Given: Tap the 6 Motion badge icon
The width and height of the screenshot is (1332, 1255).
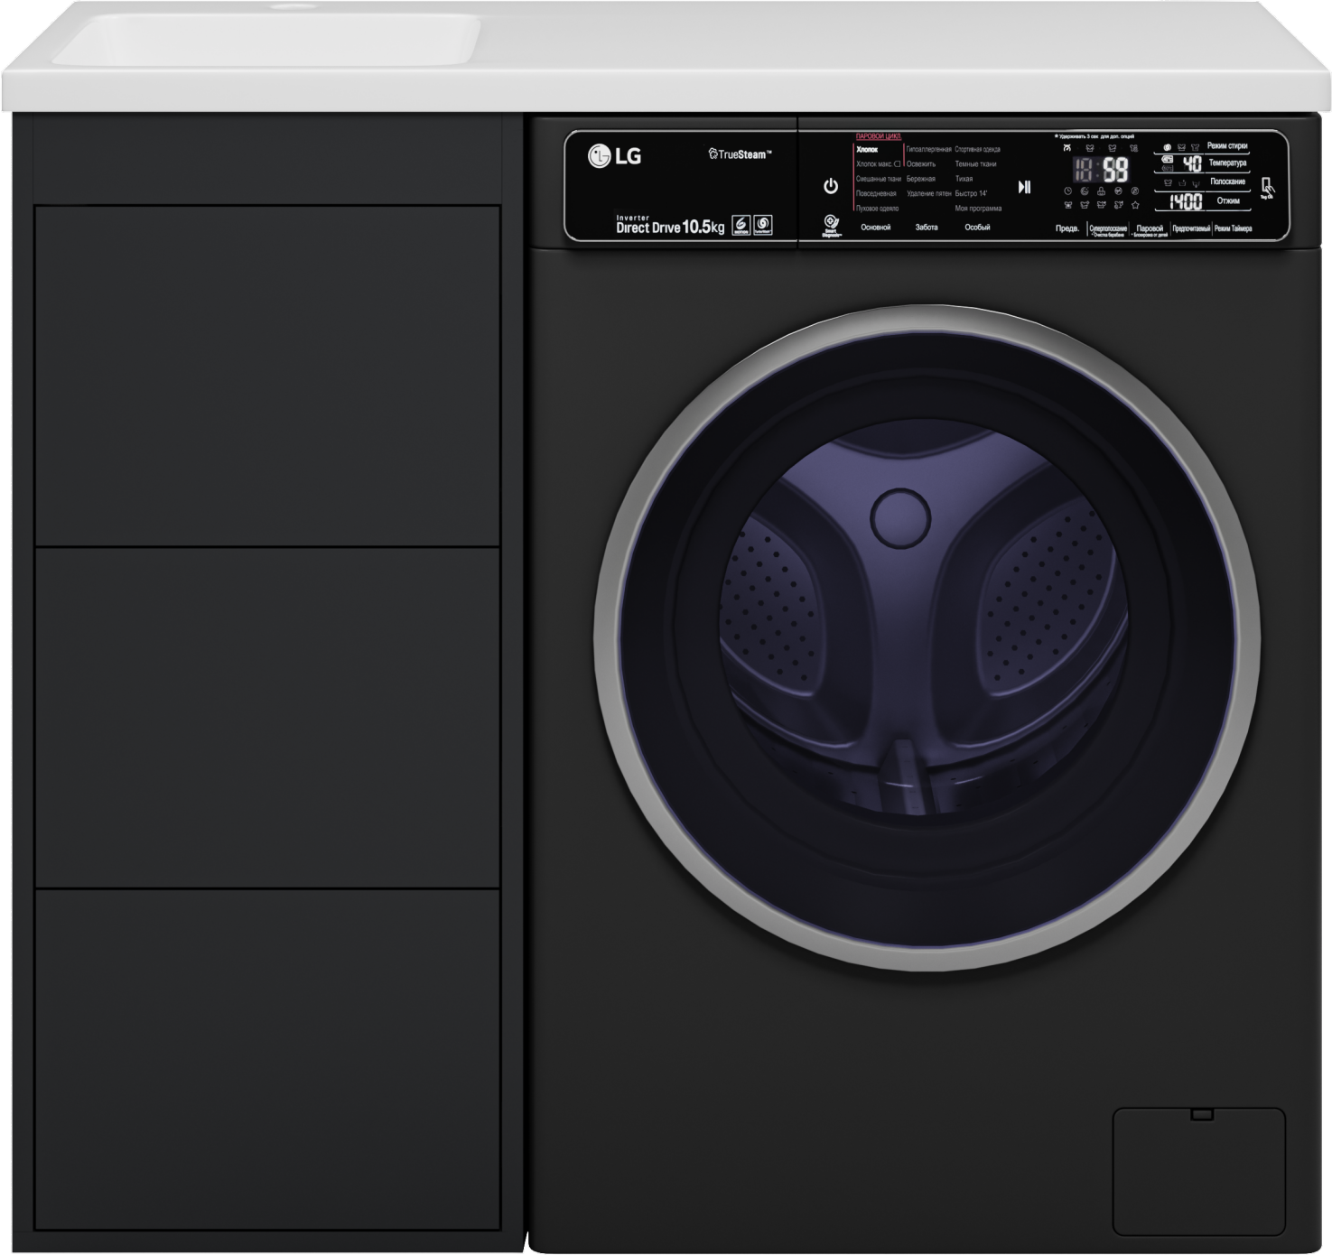Looking at the screenshot, I should pos(741,225).
